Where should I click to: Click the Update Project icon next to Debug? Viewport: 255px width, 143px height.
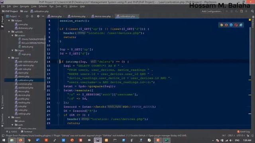(236, 11)
